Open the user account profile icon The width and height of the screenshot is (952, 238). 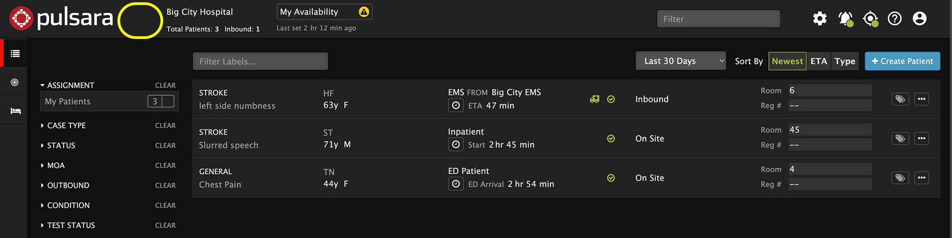919,19
